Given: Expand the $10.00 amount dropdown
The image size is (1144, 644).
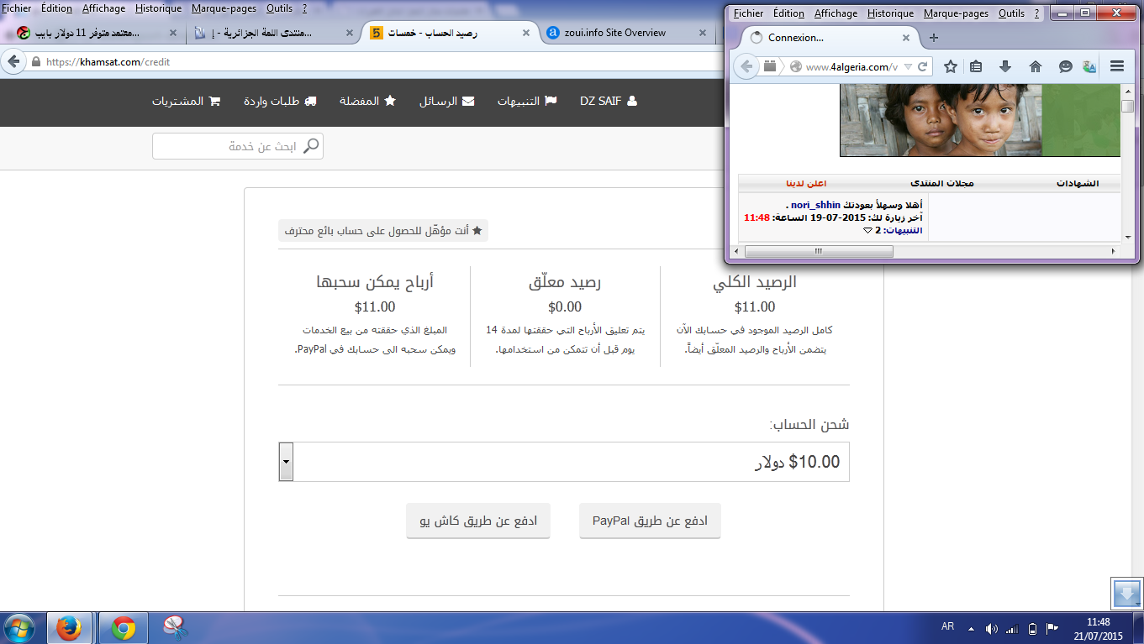Looking at the screenshot, I should tap(286, 462).
